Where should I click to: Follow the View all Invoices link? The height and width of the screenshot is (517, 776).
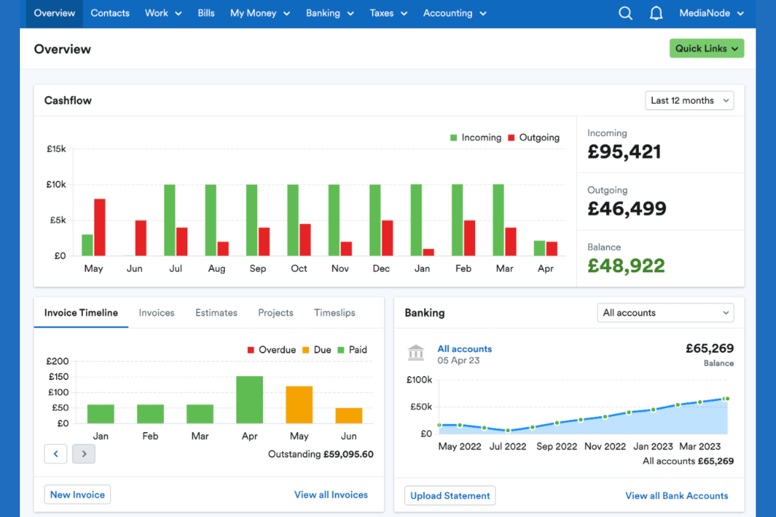click(x=331, y=494)
